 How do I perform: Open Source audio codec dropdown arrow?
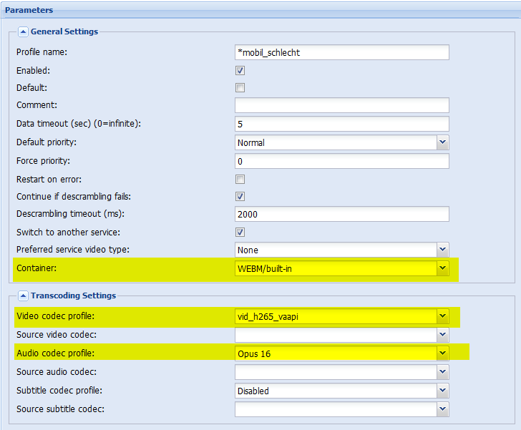[442, 372]
